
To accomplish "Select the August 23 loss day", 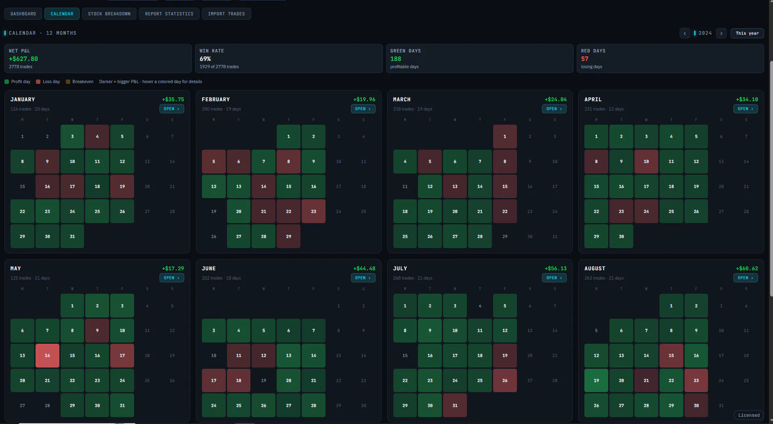I will 696,380.
